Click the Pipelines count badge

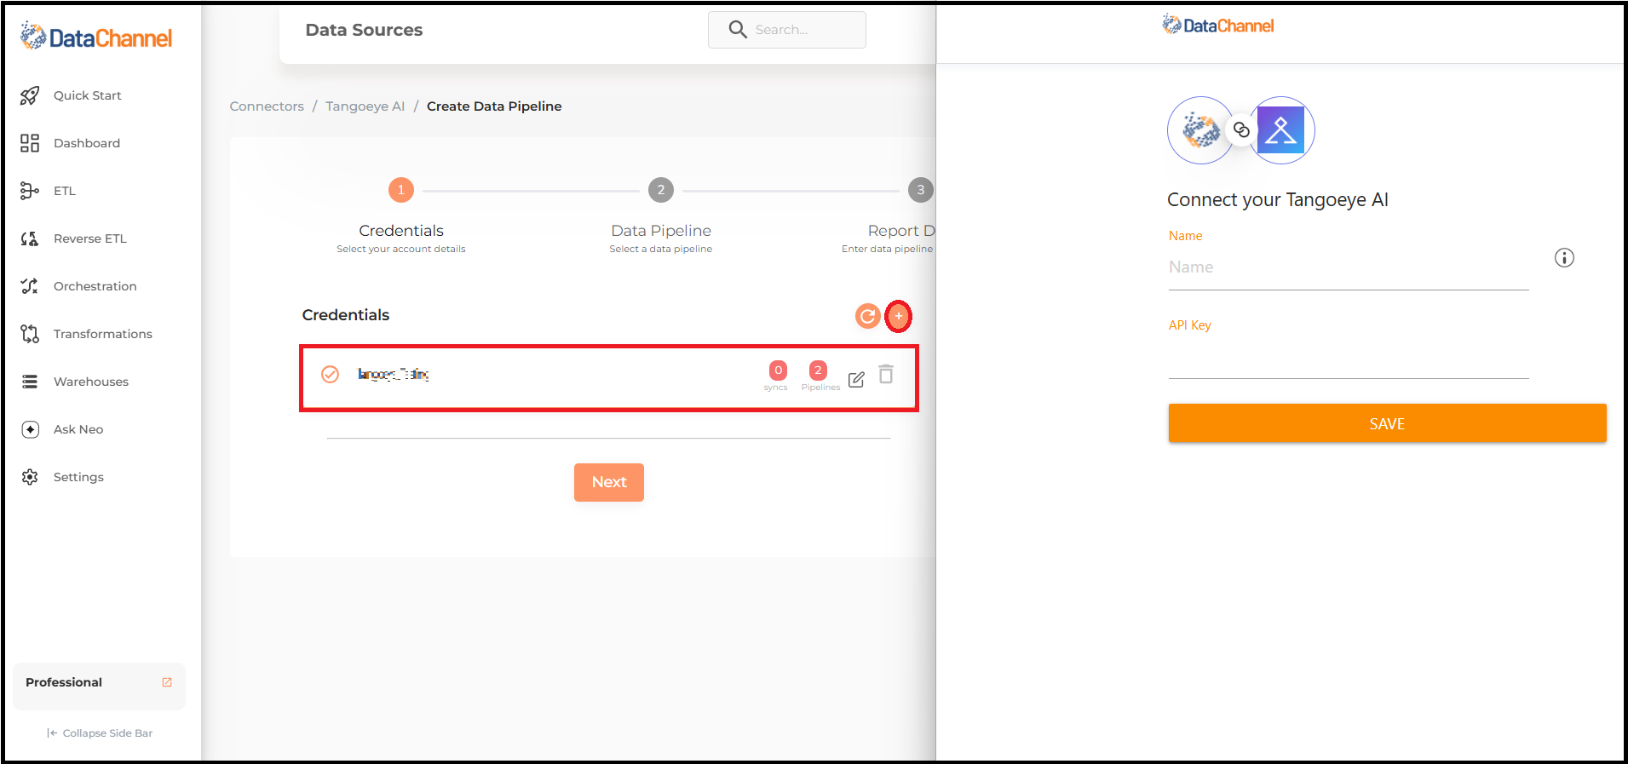(818, 371)
